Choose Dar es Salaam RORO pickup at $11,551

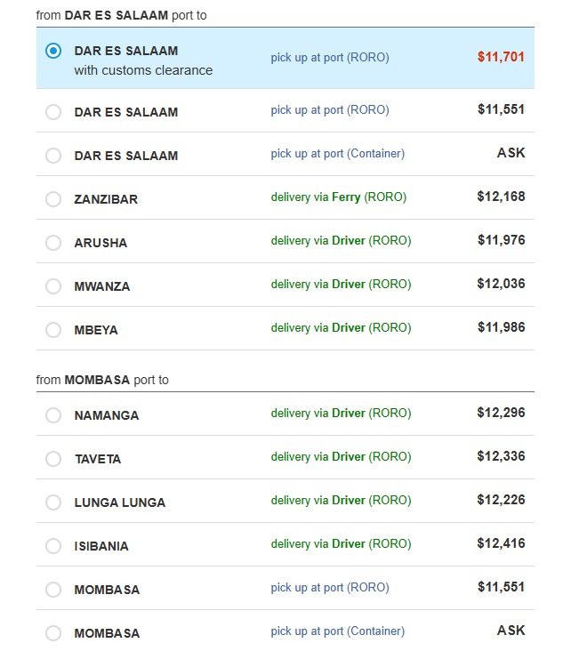coord(53,112)
